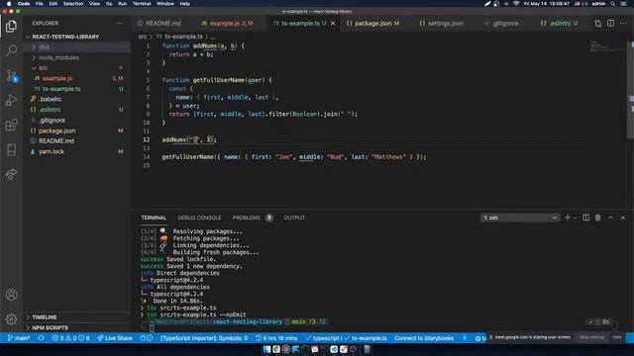Open .eslintrc in file tree
Image resolution: width=634 pixels, height=356 pixels.
(77, 110)
